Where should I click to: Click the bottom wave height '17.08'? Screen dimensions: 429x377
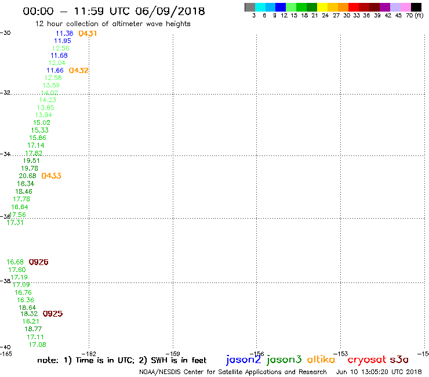[38, 345]
